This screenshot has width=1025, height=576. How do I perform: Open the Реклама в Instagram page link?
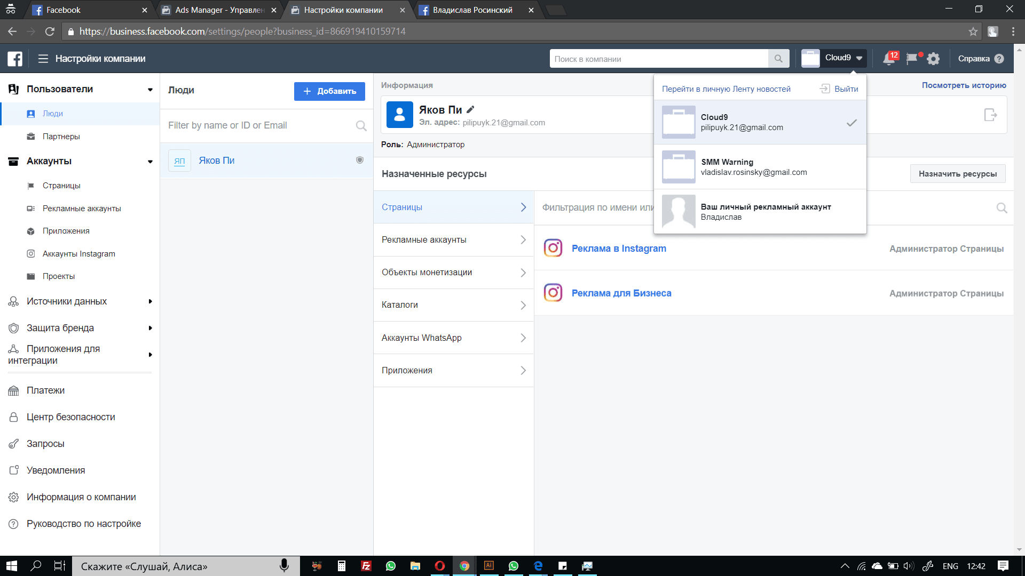click(619, 249)
